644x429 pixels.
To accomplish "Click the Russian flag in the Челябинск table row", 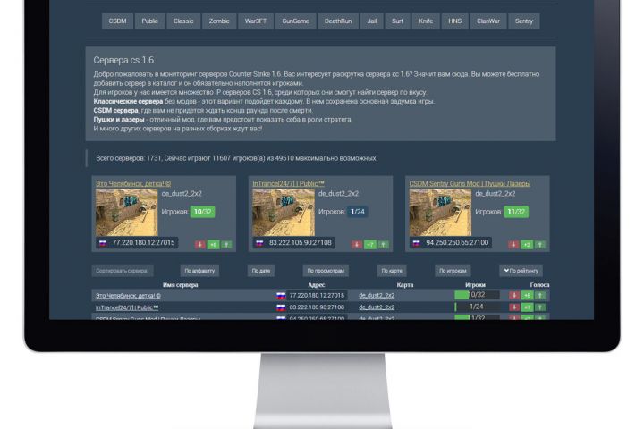I will (x=281, y=296).
